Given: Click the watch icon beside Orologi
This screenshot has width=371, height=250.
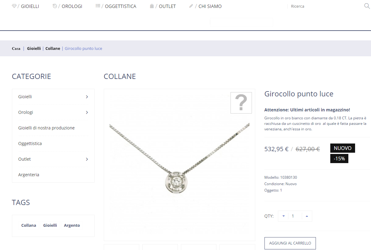Looking at the screenshot, I should (55, 6).
